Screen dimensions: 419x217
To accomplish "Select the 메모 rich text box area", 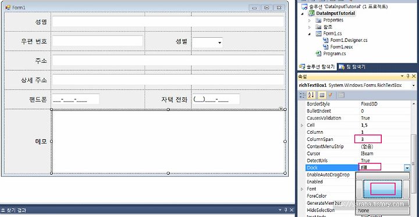I will point(168,141).
